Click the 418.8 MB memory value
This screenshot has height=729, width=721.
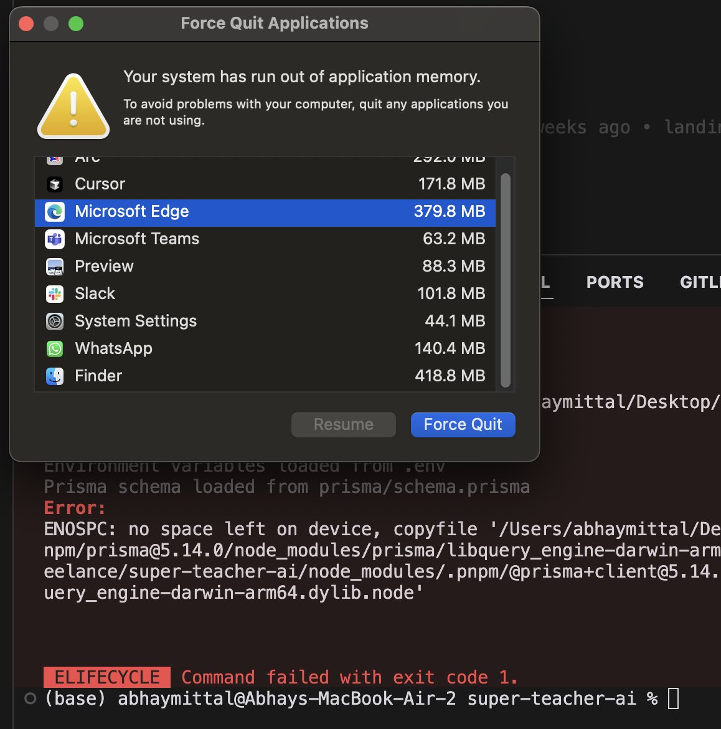tap(450, 376)
